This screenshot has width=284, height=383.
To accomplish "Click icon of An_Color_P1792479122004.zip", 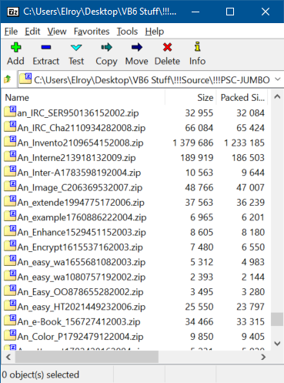I will point(10,335).
